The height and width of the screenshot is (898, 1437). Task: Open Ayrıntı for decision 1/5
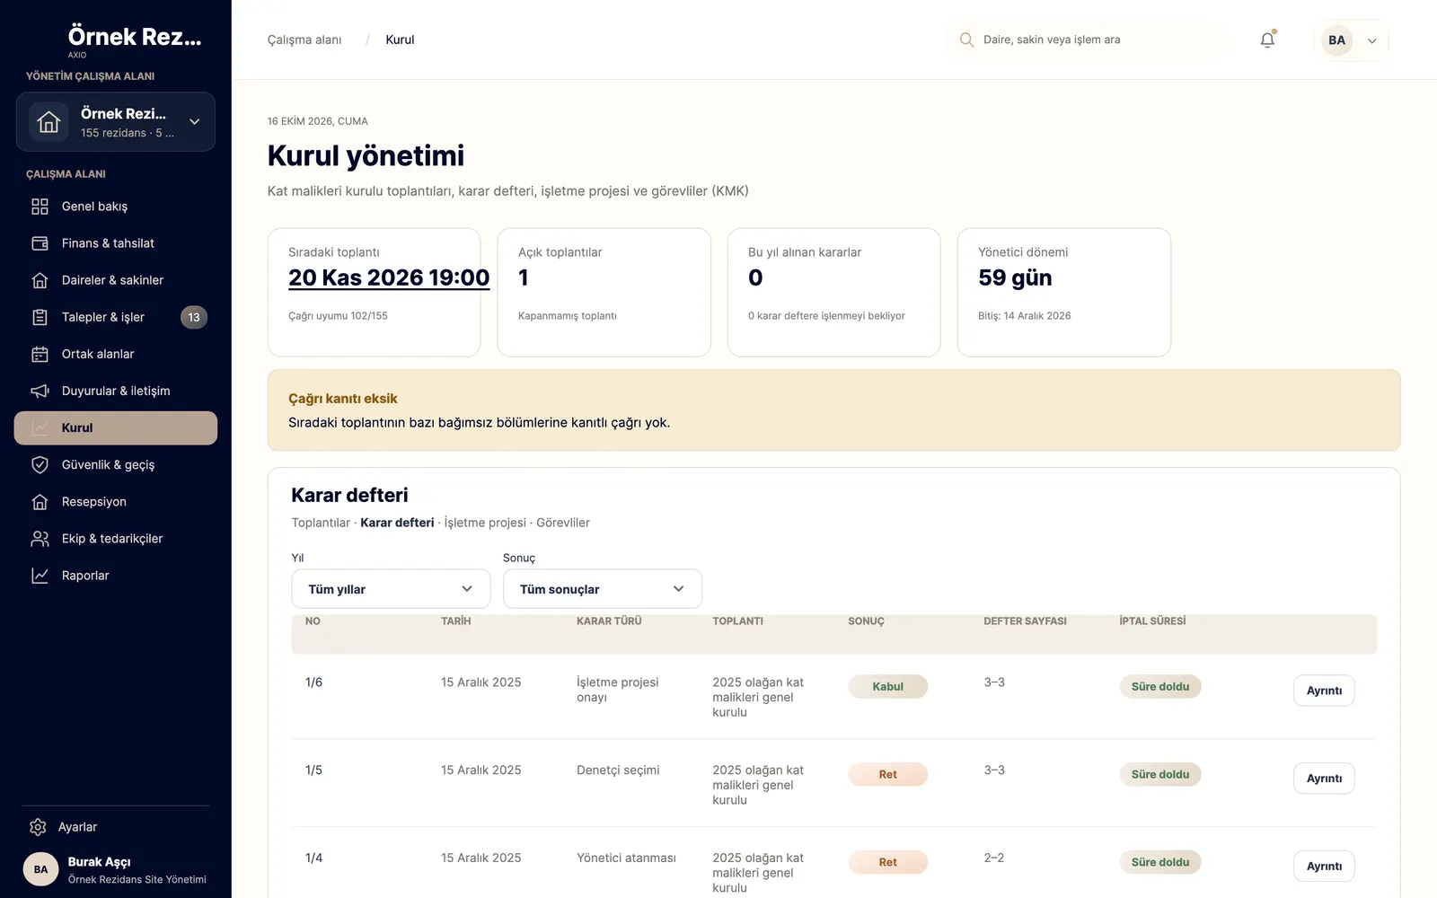point(1324,779)
